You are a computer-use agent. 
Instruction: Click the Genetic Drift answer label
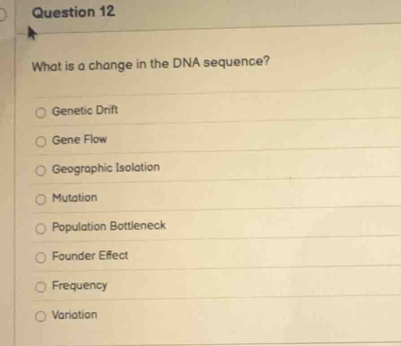click(85, 111)
